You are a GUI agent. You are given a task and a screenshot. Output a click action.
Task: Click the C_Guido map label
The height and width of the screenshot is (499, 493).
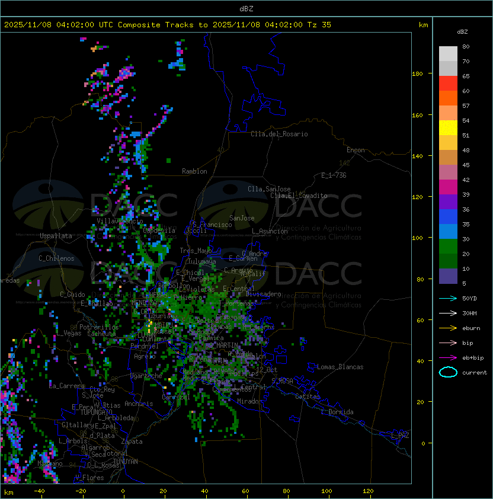pyautogui.click(x=72, y=295)
